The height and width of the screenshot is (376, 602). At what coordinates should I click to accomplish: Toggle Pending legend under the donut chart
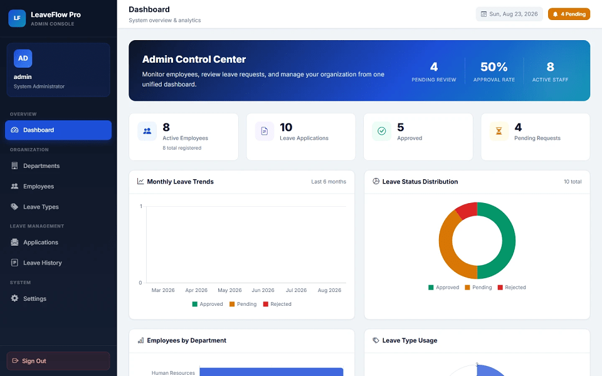pos(478,288)
